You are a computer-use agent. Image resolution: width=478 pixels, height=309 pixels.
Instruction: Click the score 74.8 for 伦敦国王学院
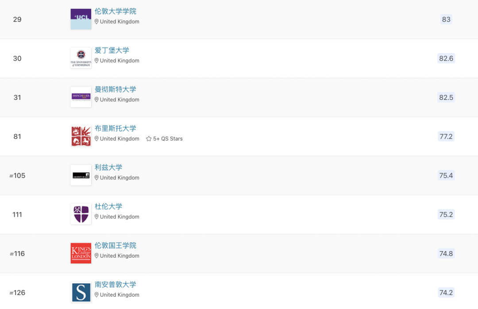(x=446, y=254)
